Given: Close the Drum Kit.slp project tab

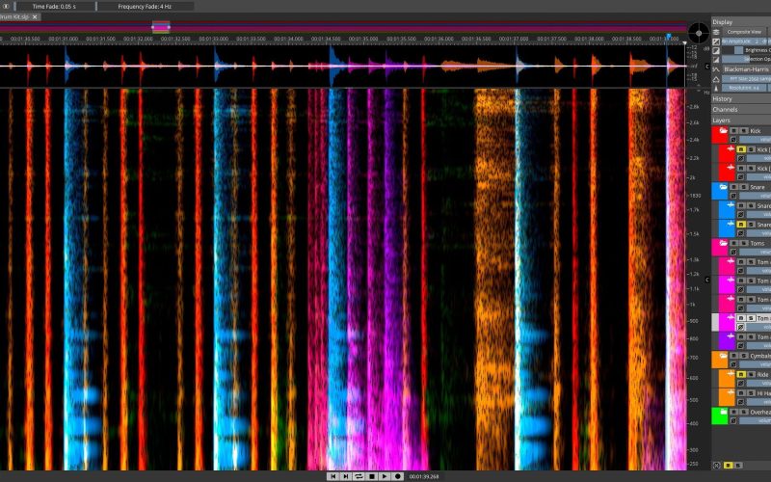Looking at the screenshot, I should pyautogui.click(x=35, y=16).
